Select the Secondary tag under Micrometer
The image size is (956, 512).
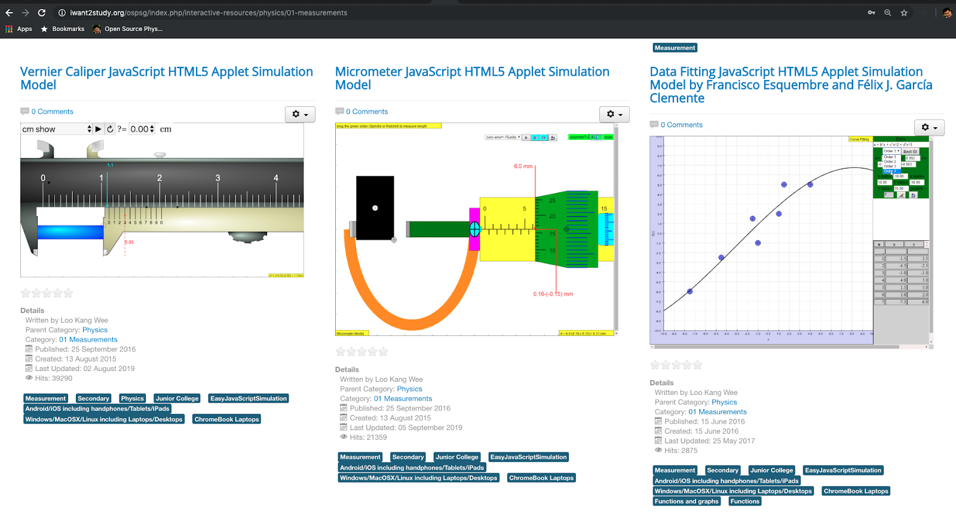408,457
